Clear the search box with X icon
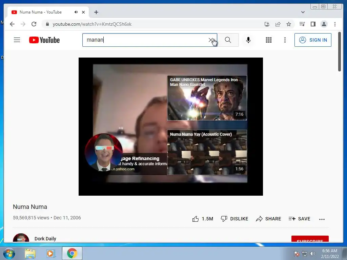The image size is (347, 260). click(x=211, y=40)
